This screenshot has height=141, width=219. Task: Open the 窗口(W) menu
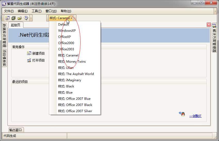point(51,11)
